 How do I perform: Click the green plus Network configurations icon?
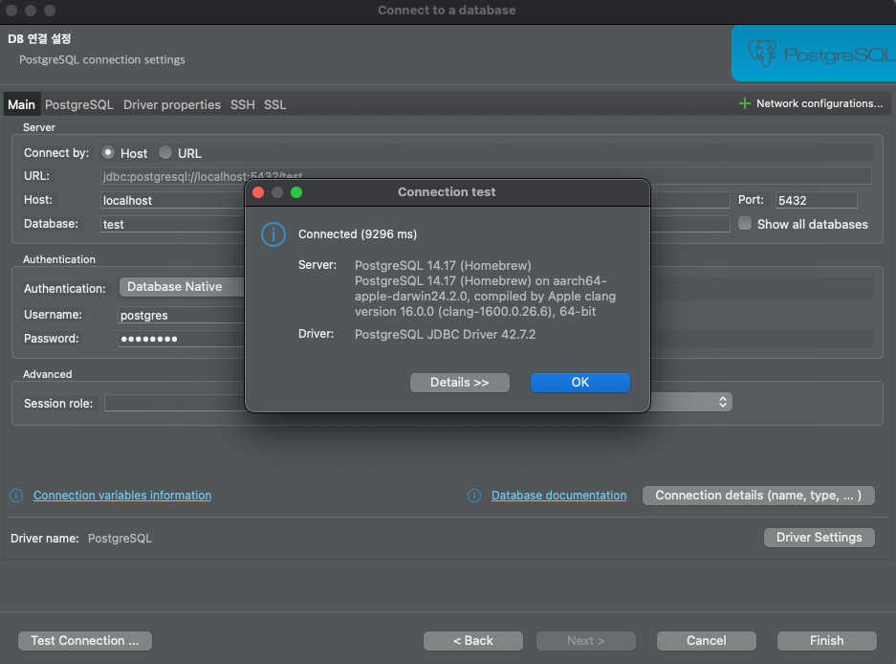point(744,103)
